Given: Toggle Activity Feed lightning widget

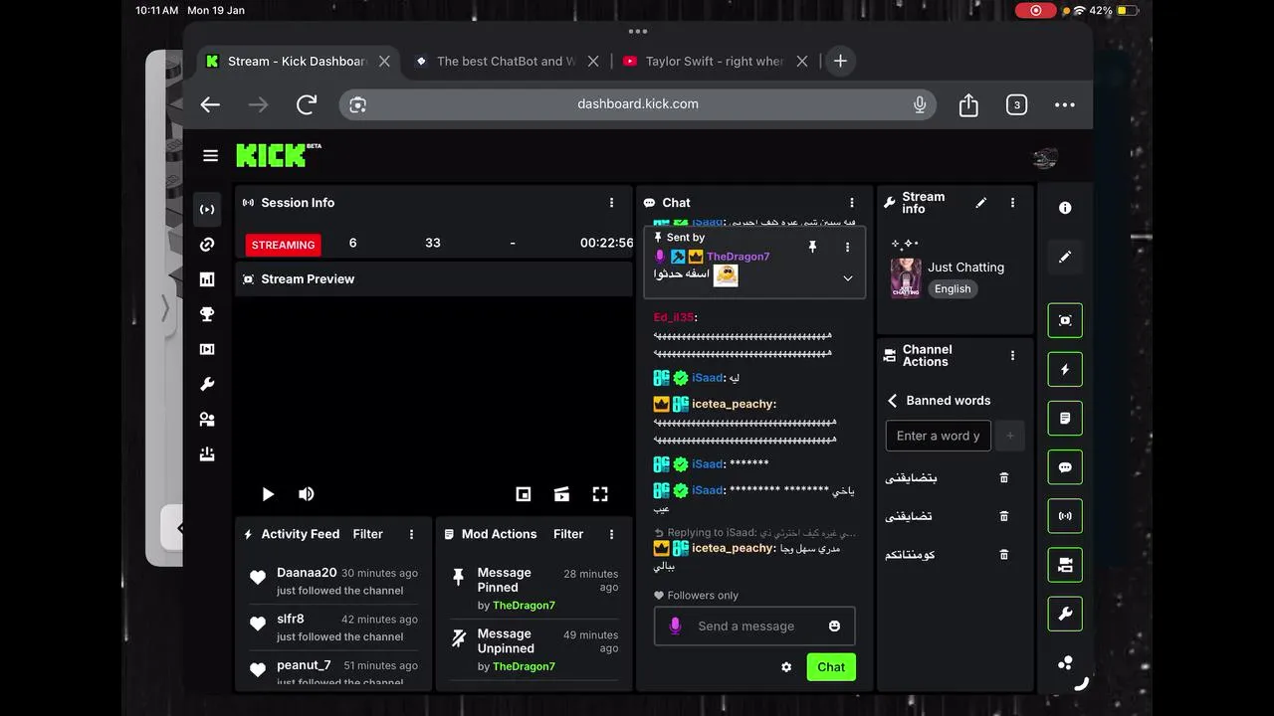Looking at the screenshot, I should coord(1065,369).
